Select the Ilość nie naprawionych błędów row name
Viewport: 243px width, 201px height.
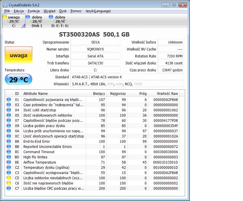[x=48, y=183]
